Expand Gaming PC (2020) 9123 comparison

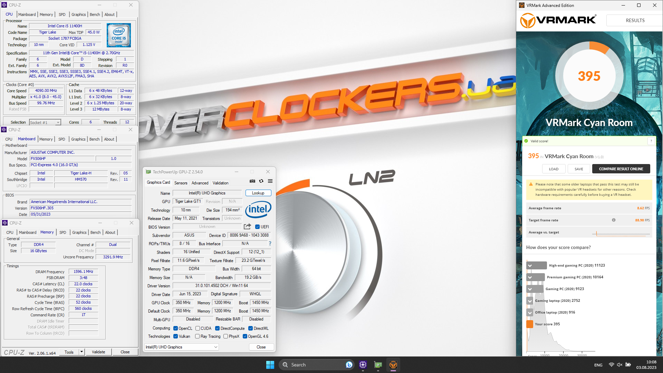click(530, 289)
